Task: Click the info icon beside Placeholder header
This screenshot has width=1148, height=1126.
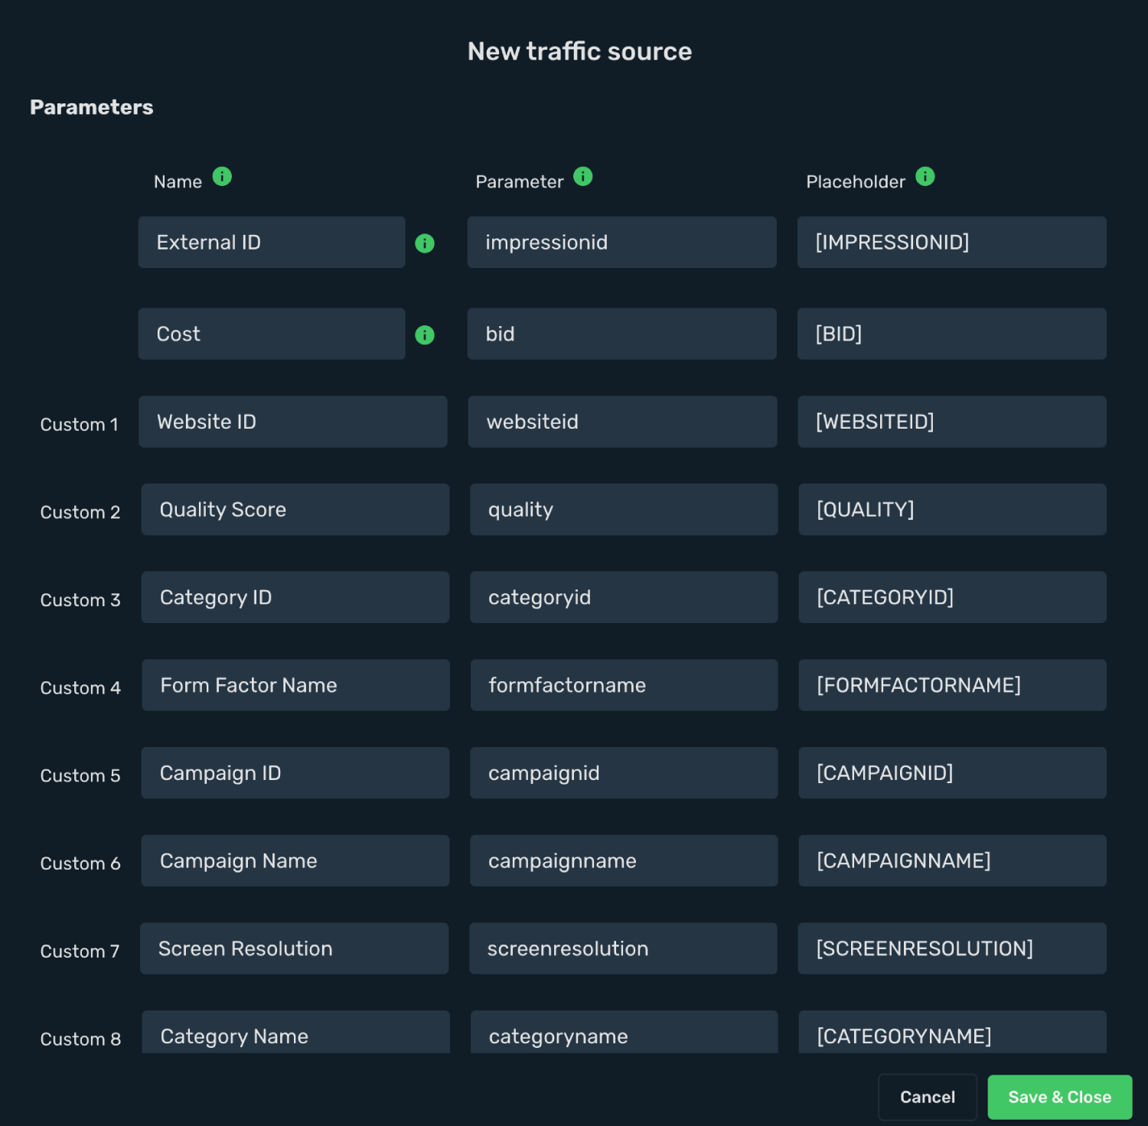Action: click(925, 177)
